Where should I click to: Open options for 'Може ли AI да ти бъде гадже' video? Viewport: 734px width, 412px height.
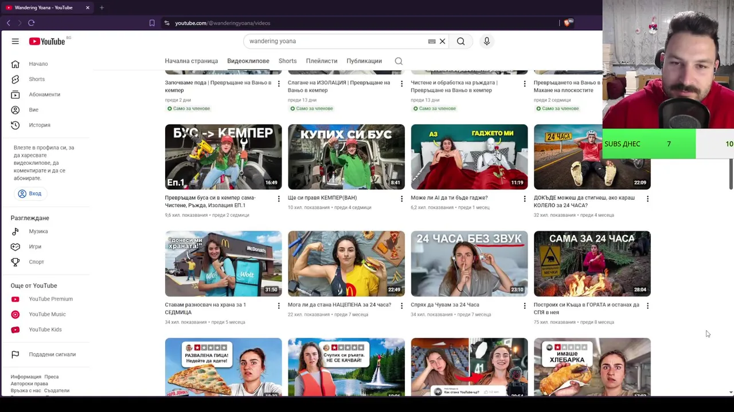coord(525,199)
